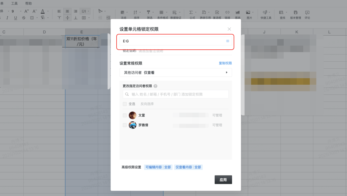The height and width of the screenshot is (196, 347).
Task: Click the 复选框 checkbox insert icon
Action: pyautogui.click(x=217, y=13)
